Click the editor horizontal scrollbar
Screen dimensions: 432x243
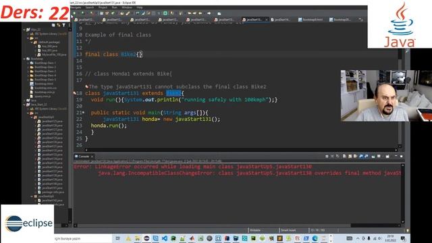pos(241,150)
